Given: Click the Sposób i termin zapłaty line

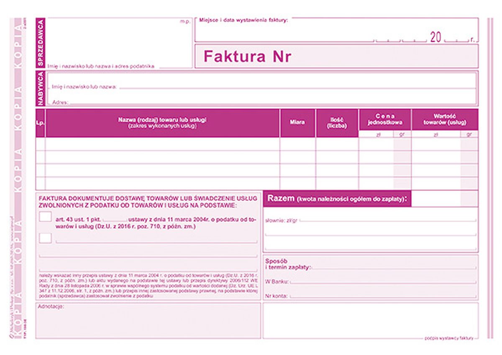Looking at the screenshot, I should tap(393, 267).
